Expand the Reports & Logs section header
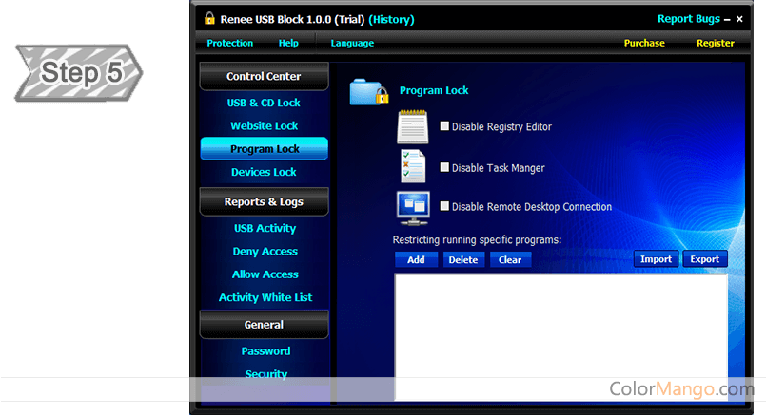This screenshot has width=766, height=415. 264,202
